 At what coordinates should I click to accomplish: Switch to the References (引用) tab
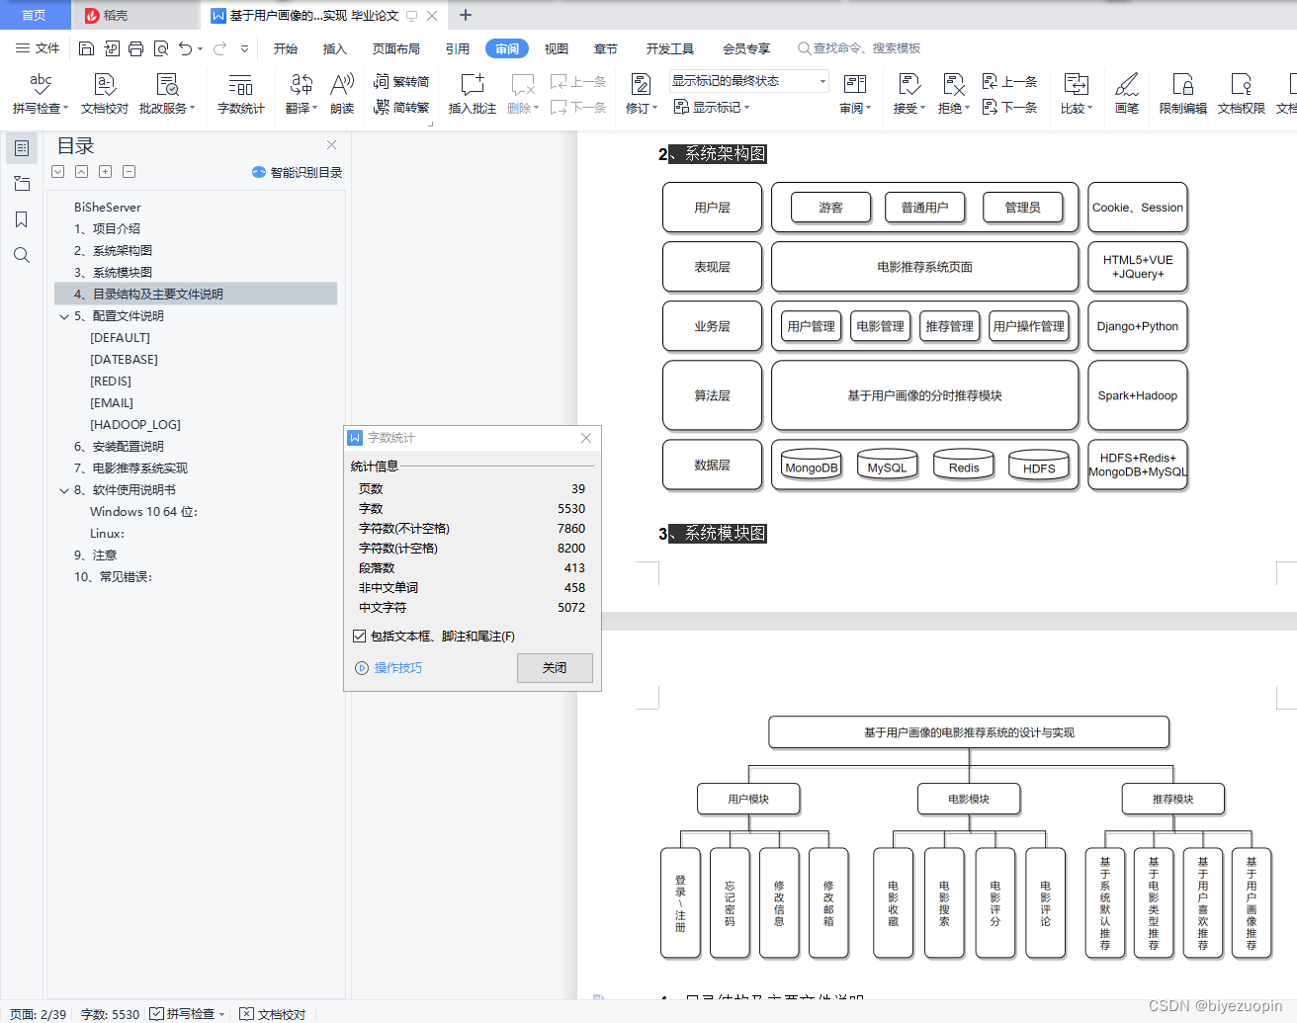(x=458, y=48)
